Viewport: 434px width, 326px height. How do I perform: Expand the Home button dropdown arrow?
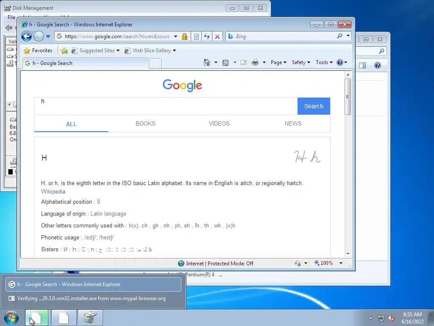point(216,62)
